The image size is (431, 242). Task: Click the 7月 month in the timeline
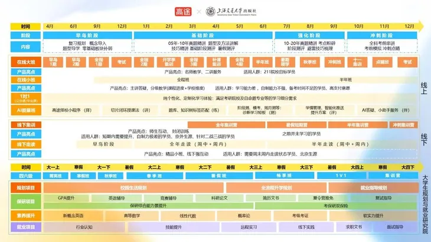(x=287, y=26)
